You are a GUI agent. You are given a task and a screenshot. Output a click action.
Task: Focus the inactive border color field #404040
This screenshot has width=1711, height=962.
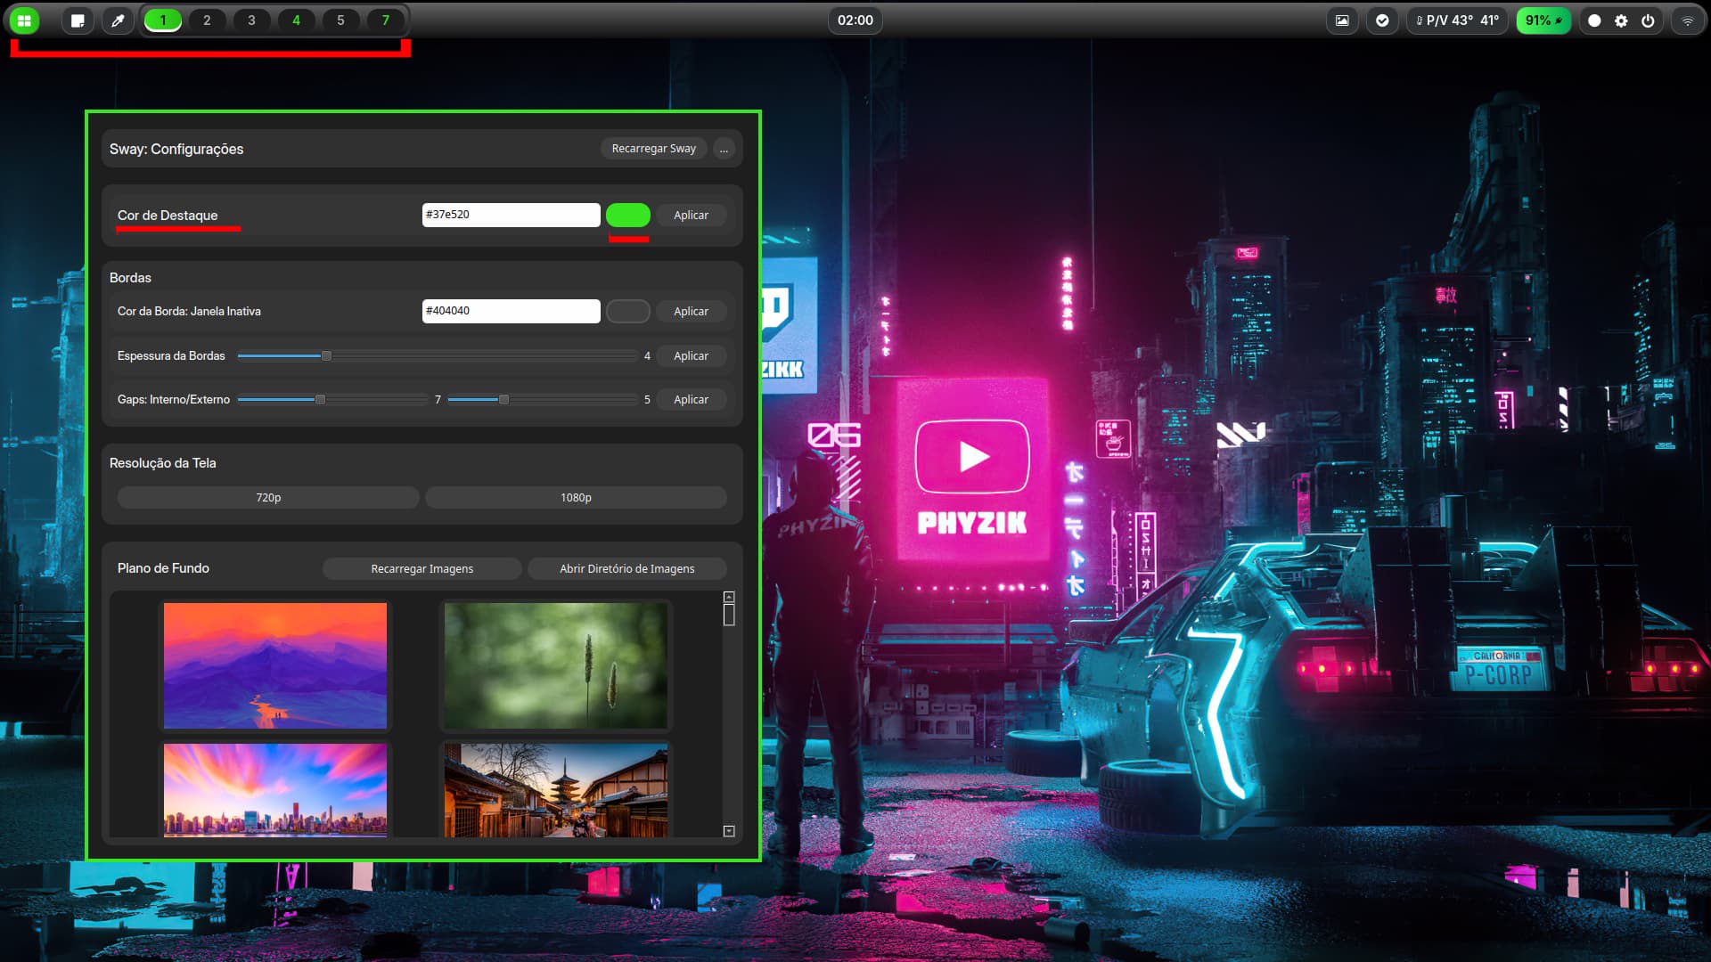tap(511, 311)
